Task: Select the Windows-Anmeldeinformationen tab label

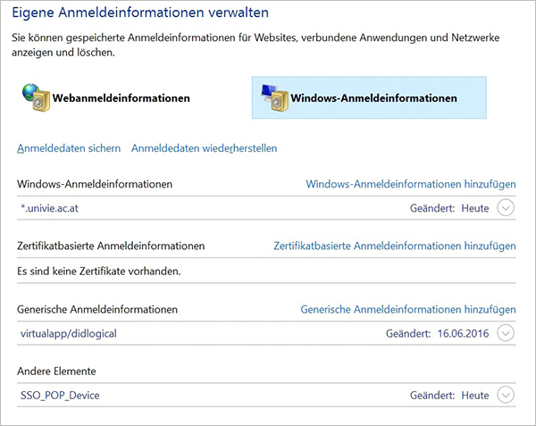Action: click(x=373, y=98)
